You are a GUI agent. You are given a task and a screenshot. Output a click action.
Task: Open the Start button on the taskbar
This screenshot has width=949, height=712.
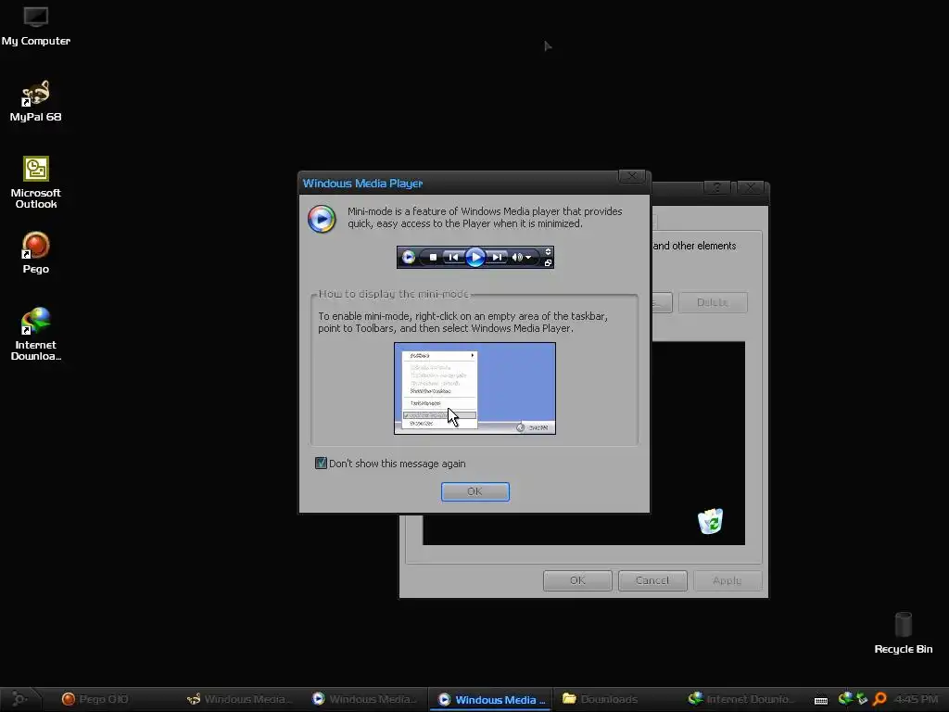coord(20,699)
